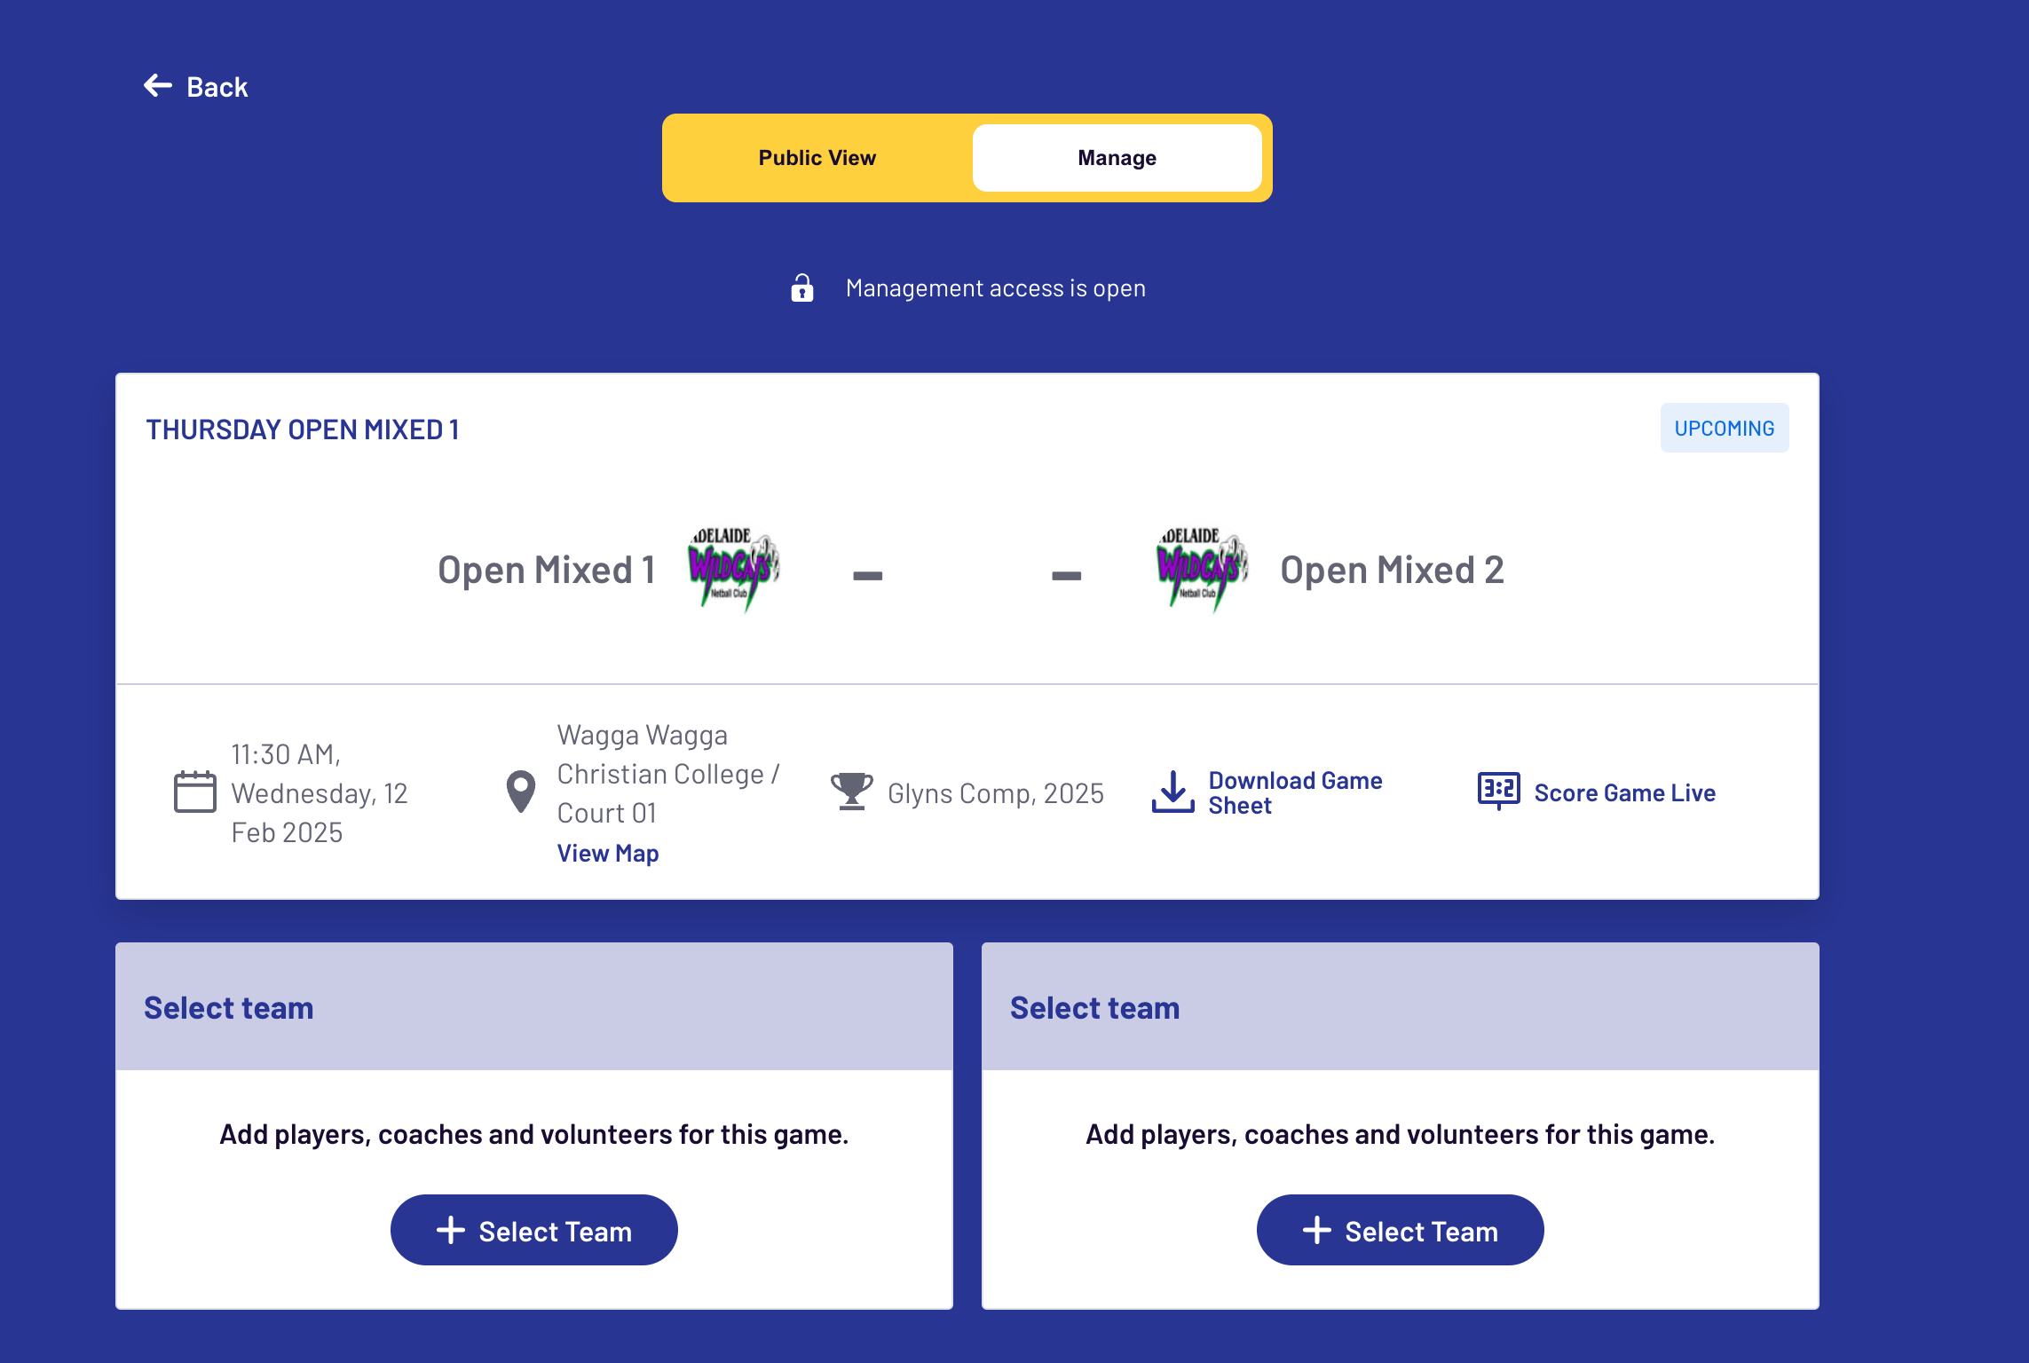Click the UPCOMING status badge

1725,429
